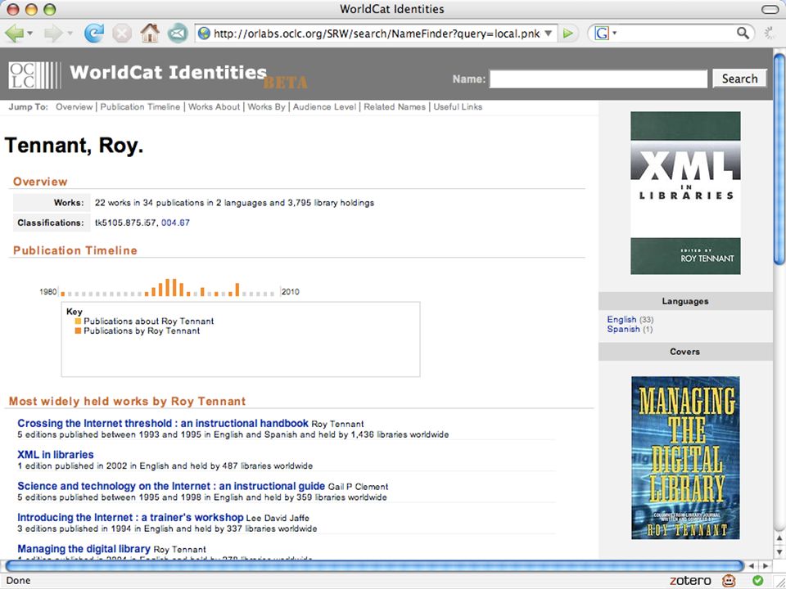Click in the browser URL address field
The width and height of the screenshot is (786, 589).
click(x=376, y=34)
